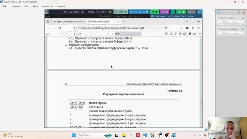Image resolution: width=247 pixels, height=139 pixels.
Task: Click the volume indicator in Fedora bar
Action: pyautogui.click(x=121, y=12)
